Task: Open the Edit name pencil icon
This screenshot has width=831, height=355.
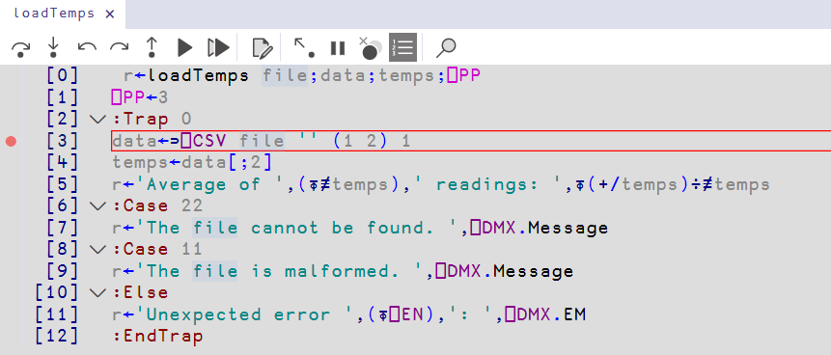Action: click(x=263, y=47)
